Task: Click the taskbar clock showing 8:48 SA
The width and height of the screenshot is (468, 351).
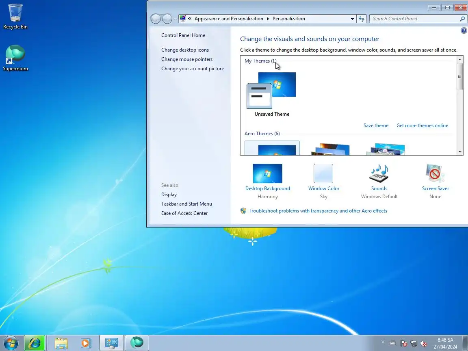Action: coord(445,343)
